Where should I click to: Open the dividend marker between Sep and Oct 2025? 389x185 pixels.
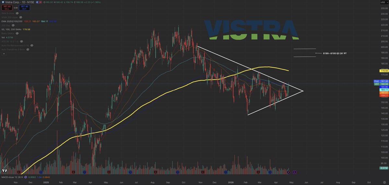(178, 172)
